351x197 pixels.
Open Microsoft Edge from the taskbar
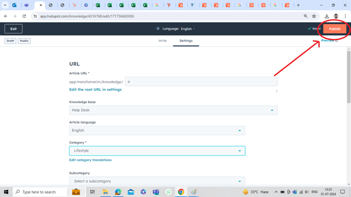tap(118, 192)
